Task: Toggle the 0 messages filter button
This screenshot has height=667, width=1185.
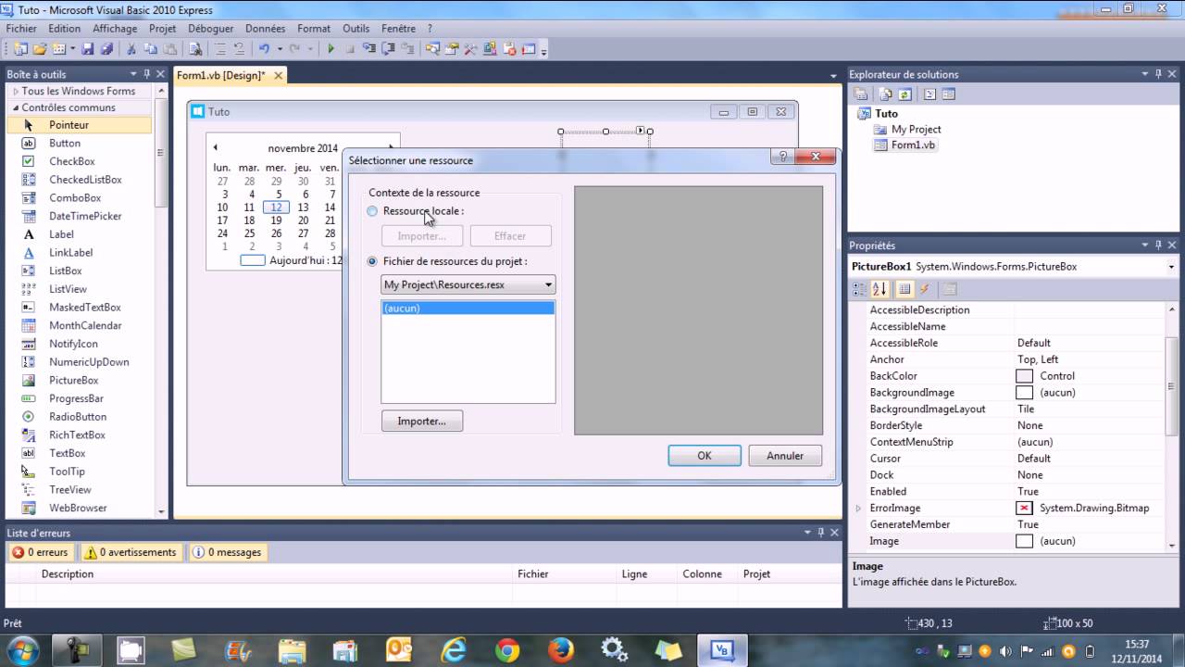Action: (x=227, y=552)
